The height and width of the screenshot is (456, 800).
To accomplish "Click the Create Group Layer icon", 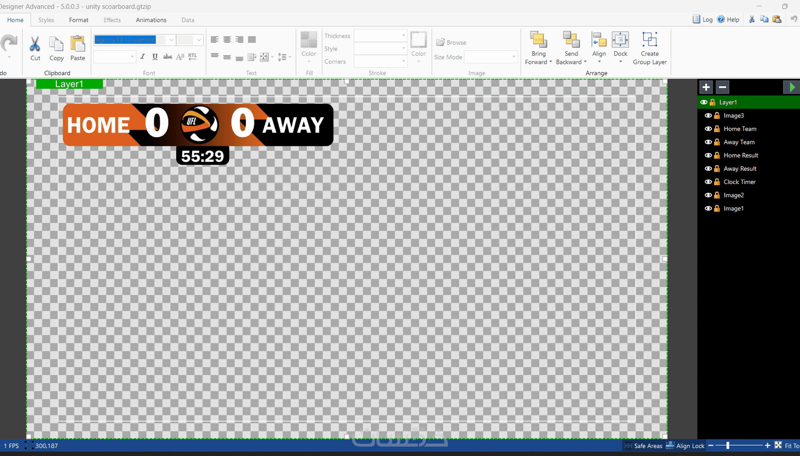I will click(x=650, y=39).
